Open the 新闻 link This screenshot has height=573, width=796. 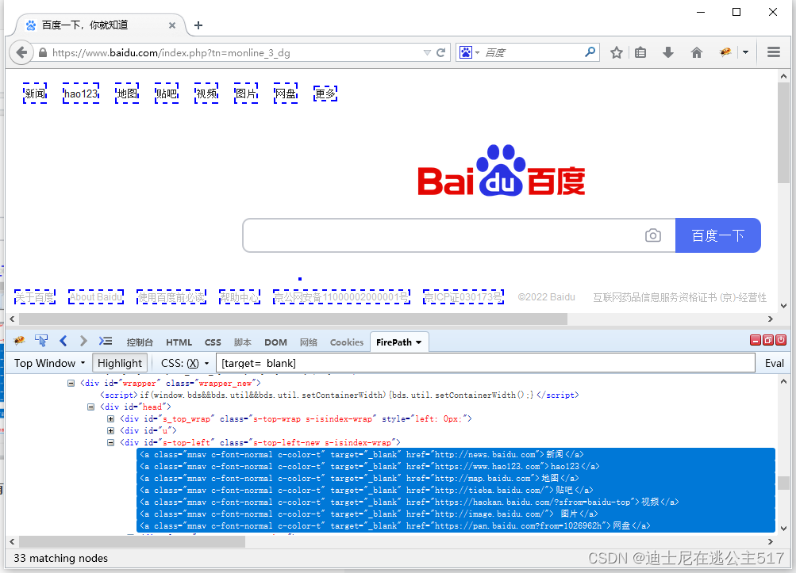point(35,94)
